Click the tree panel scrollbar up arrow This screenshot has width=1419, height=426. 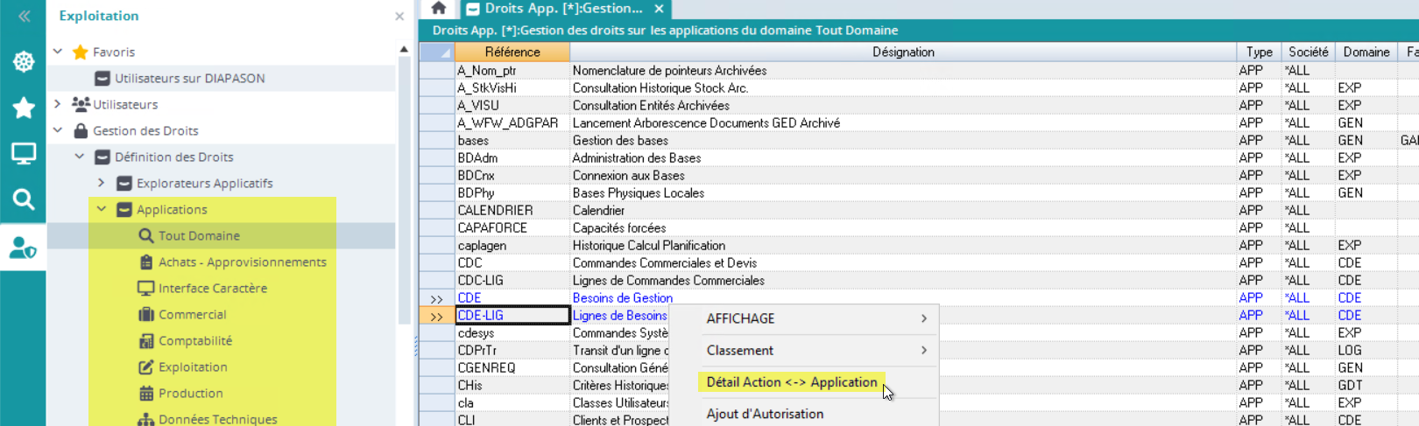[x=404, y=49]
